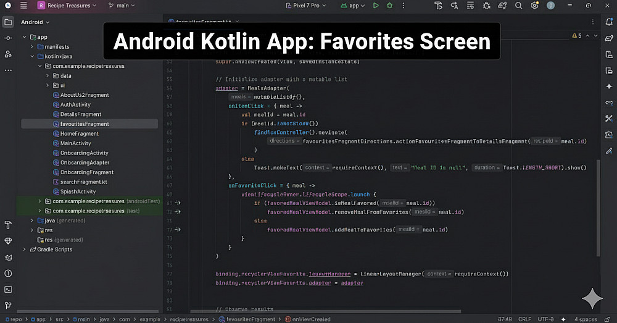Open the Recipe Treasures project dropdown
This screenshot has height=323, width=617.
tap(67, 6)
